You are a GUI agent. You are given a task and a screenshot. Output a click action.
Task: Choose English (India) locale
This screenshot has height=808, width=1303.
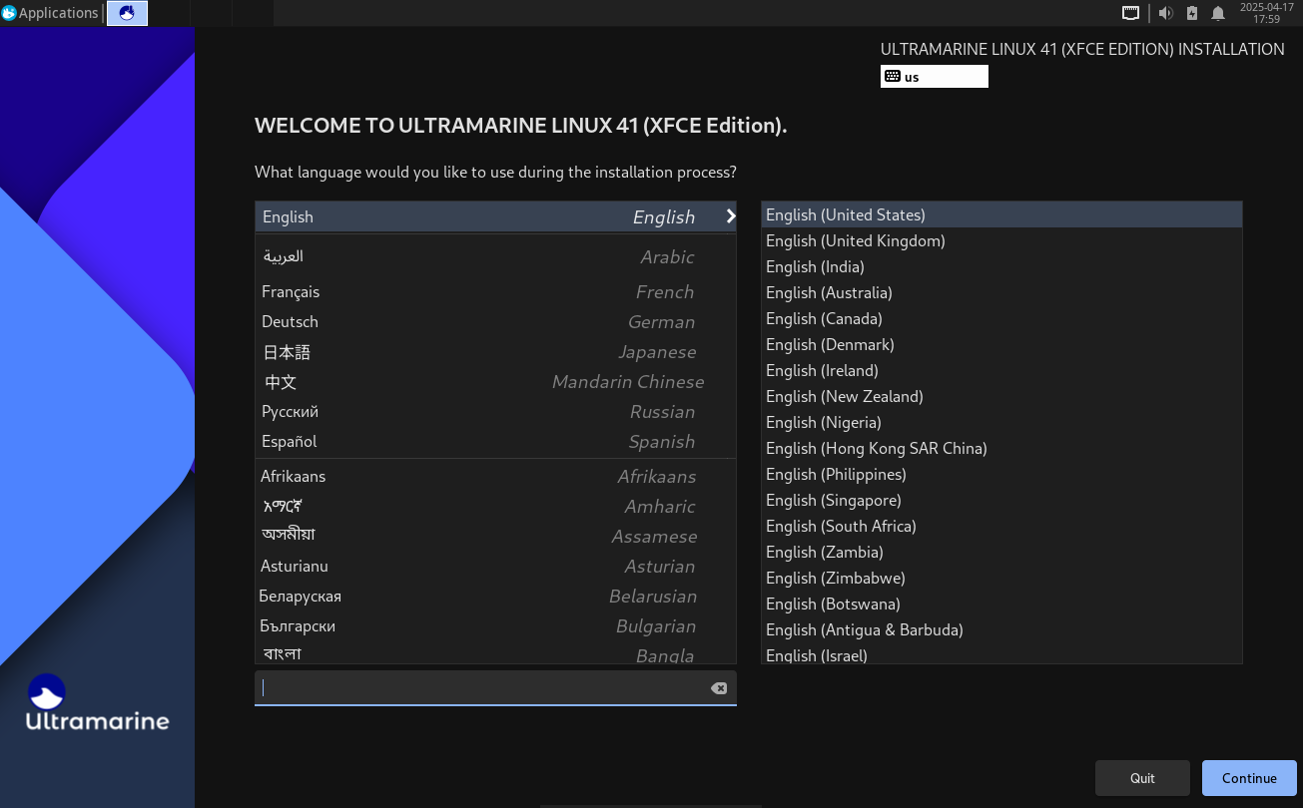1001,266
